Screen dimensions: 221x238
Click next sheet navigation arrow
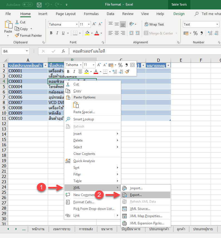16,229
